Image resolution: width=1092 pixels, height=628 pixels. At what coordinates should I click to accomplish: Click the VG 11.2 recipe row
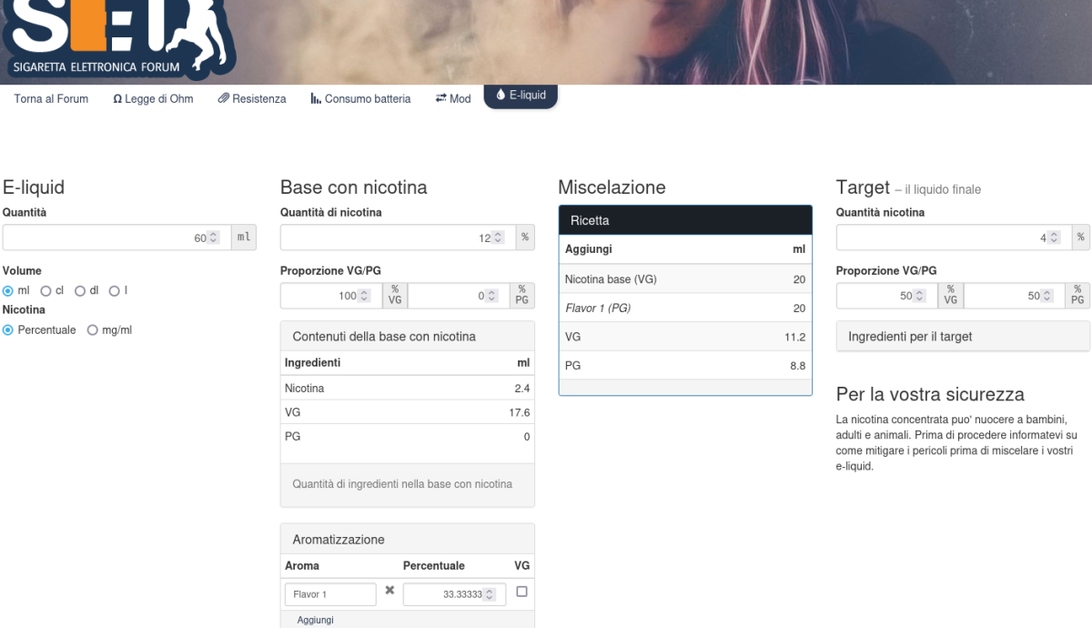click(685, 337)
